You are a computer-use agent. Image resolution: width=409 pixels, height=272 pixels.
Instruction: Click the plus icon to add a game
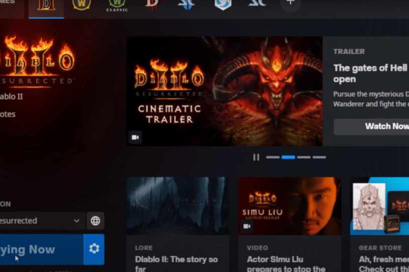point(290,3)
